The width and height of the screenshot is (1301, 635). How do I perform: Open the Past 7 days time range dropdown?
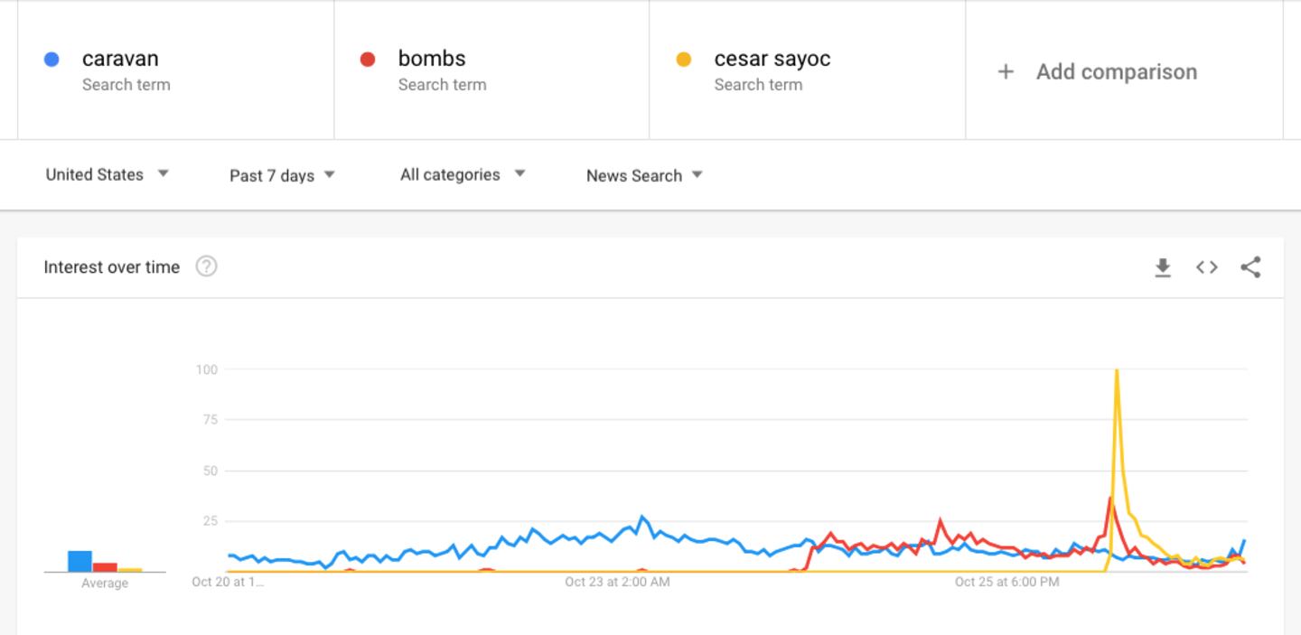coord(282,175)
